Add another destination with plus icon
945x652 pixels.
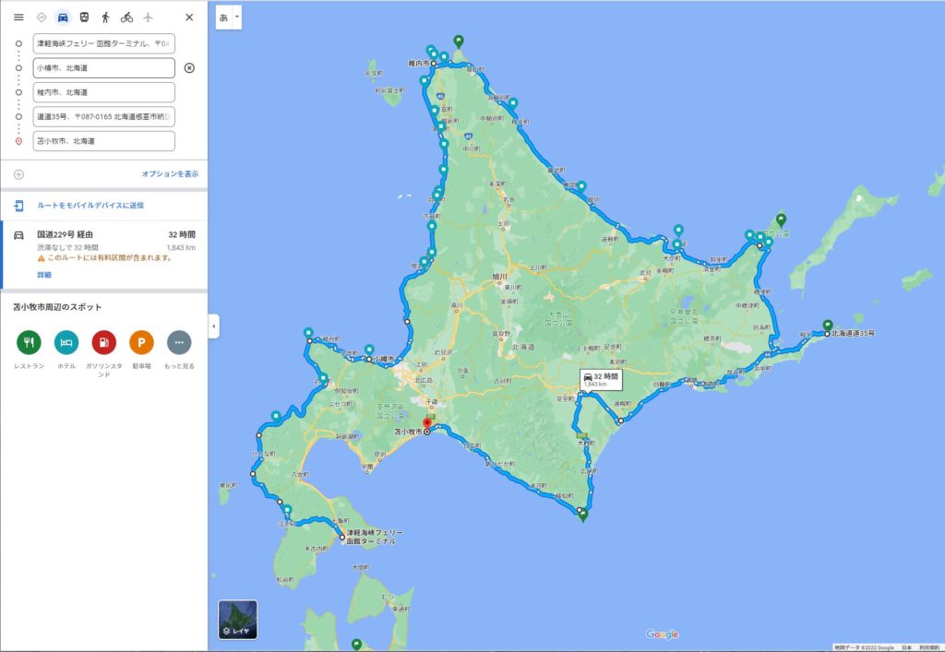[x=18, y=174]
